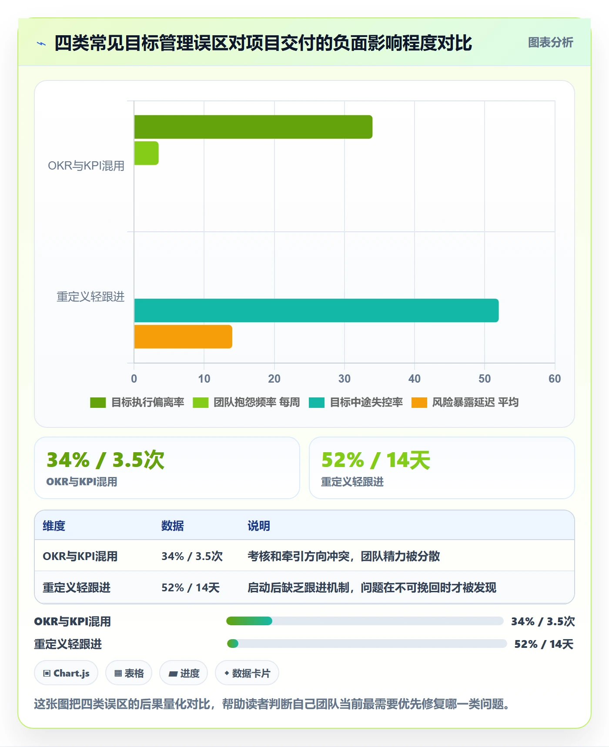Toggle the 目标中途失控率 legend entry
609x747 pixels.
[x=356, y=402]
